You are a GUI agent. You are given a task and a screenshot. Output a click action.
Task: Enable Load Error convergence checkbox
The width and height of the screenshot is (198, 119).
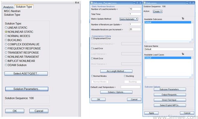tap(92, 48)
